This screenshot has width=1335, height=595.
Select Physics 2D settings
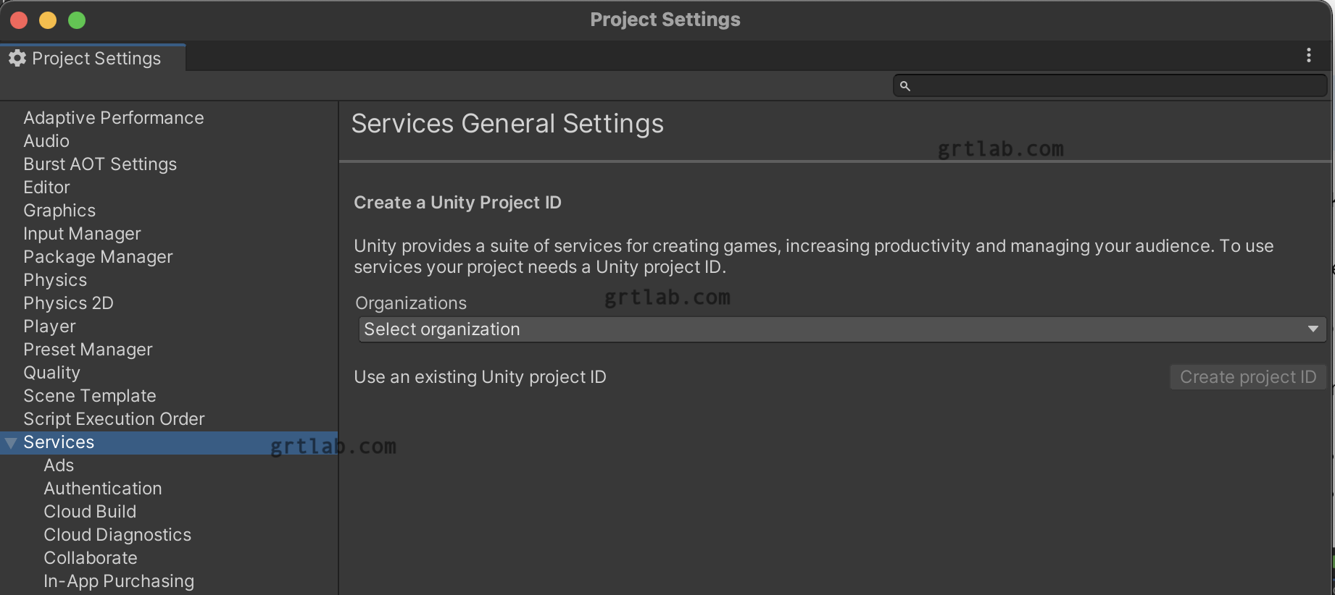(x=68, y=303)
